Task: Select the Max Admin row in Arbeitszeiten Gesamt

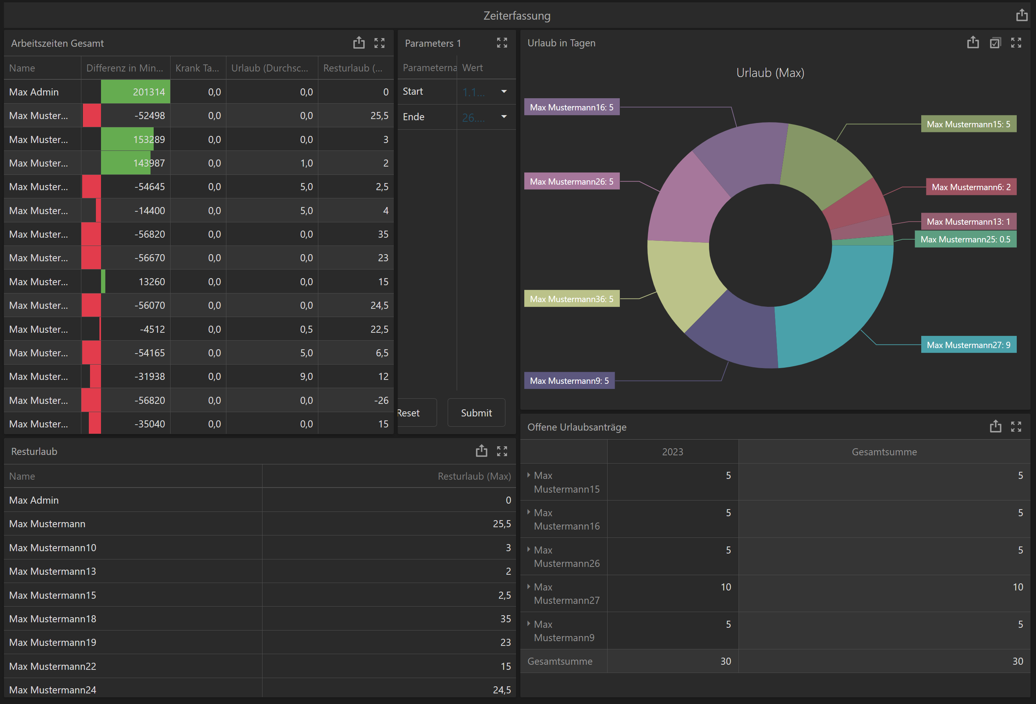Action: coord(199,92)
